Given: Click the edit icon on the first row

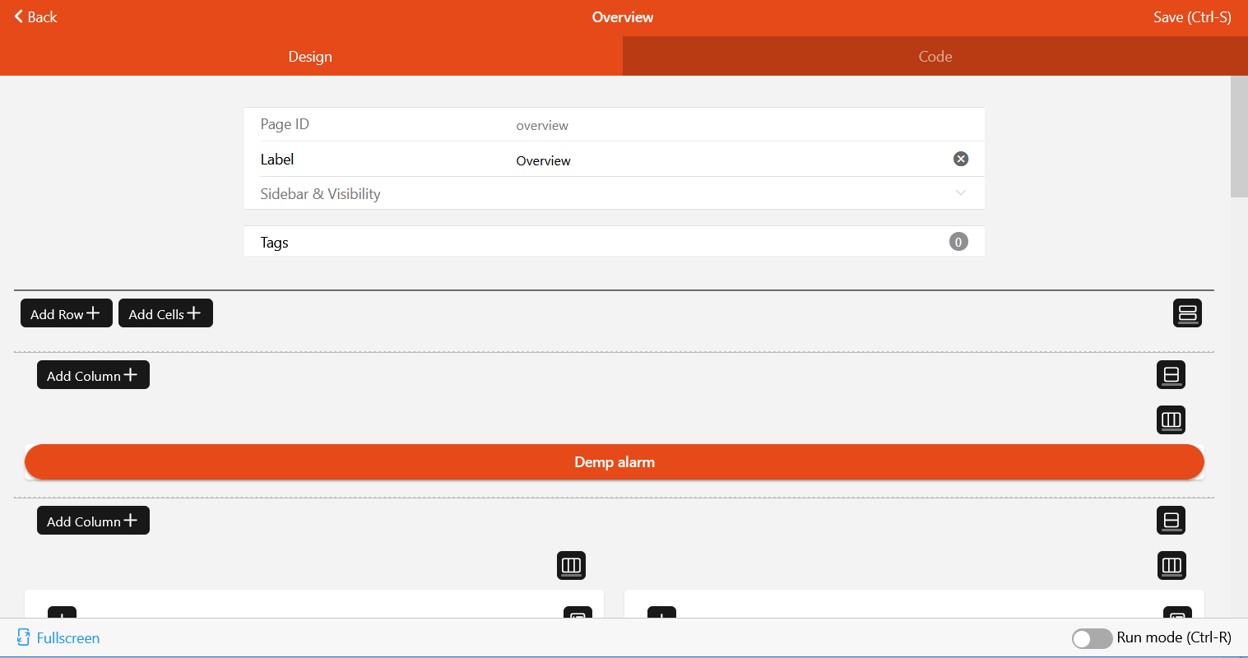Looking at the screenshot, I should click(x=1171, y=374).
